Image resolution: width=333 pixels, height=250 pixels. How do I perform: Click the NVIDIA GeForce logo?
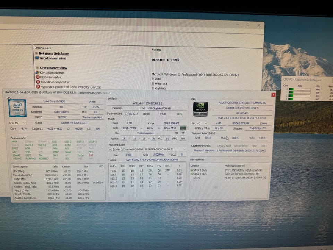200,109
